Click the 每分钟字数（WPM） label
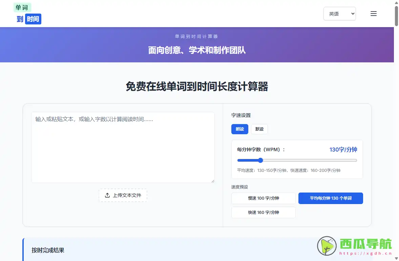The width and height of the screenshot is (399, 261). [261, 149]
